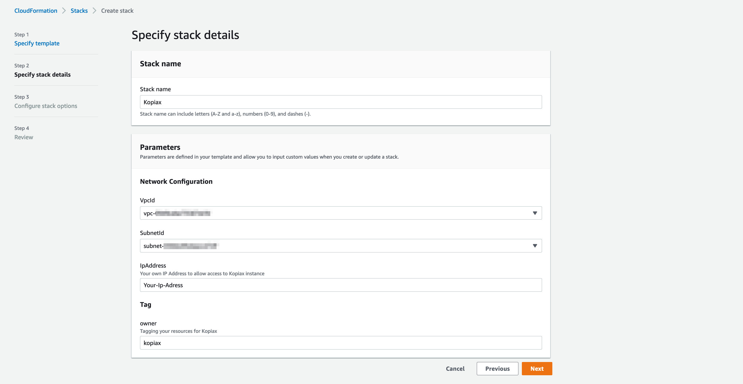743x384 pixels.
Task: Click the owner field label
Action: (148, 324)
